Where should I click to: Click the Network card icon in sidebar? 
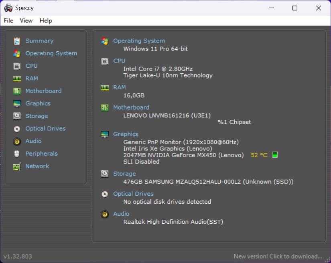click(17, 166)
